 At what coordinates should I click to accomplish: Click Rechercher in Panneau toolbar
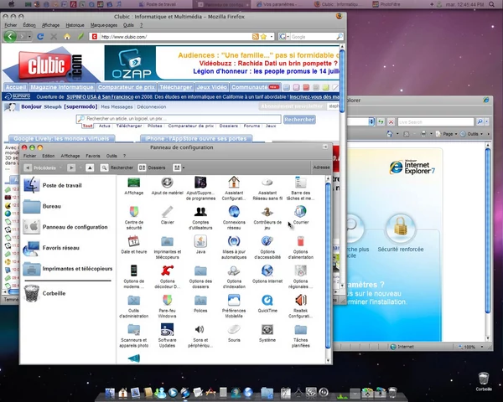[117, 167]
